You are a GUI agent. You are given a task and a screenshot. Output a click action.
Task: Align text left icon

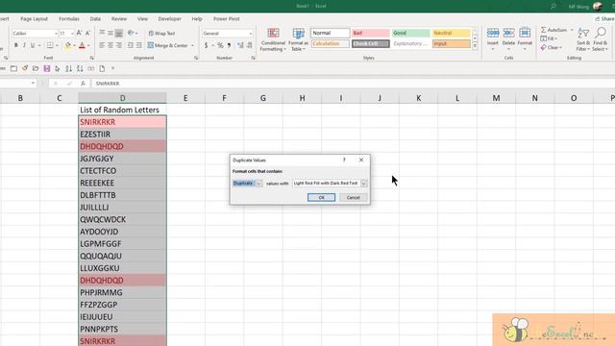102,45
